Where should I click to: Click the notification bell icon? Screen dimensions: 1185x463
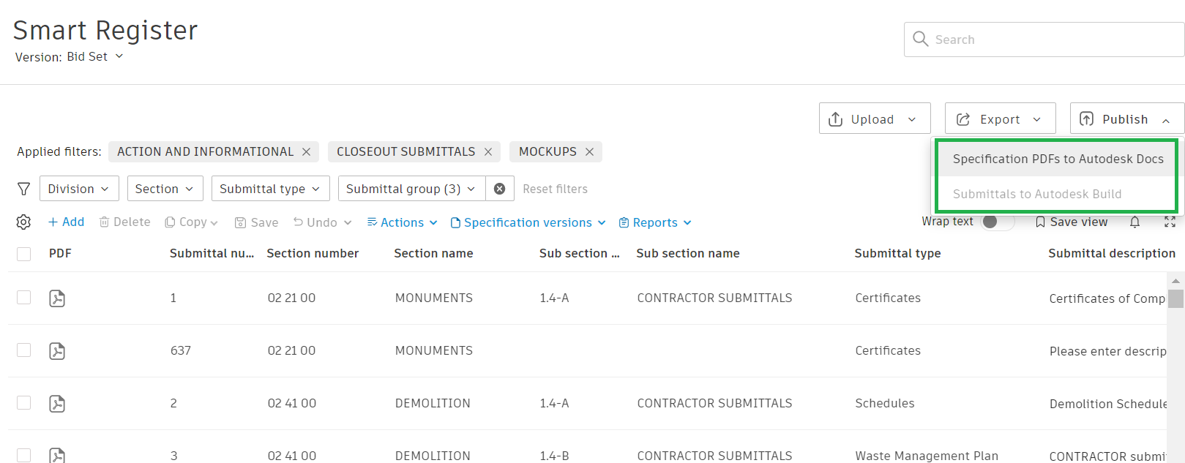tap(1134, 222)
